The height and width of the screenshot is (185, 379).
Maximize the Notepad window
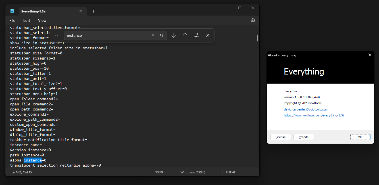[240, 8]
